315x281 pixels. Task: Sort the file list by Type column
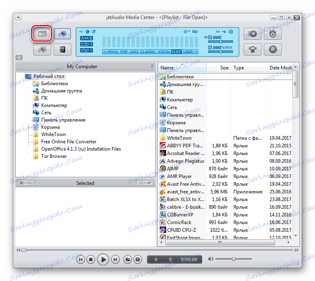249,68
